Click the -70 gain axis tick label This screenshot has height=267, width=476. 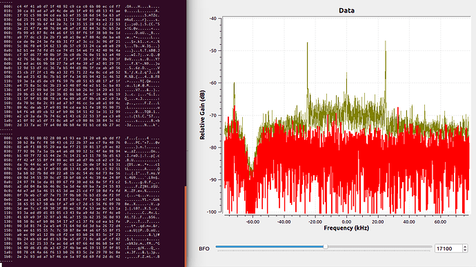click(212, 115)
